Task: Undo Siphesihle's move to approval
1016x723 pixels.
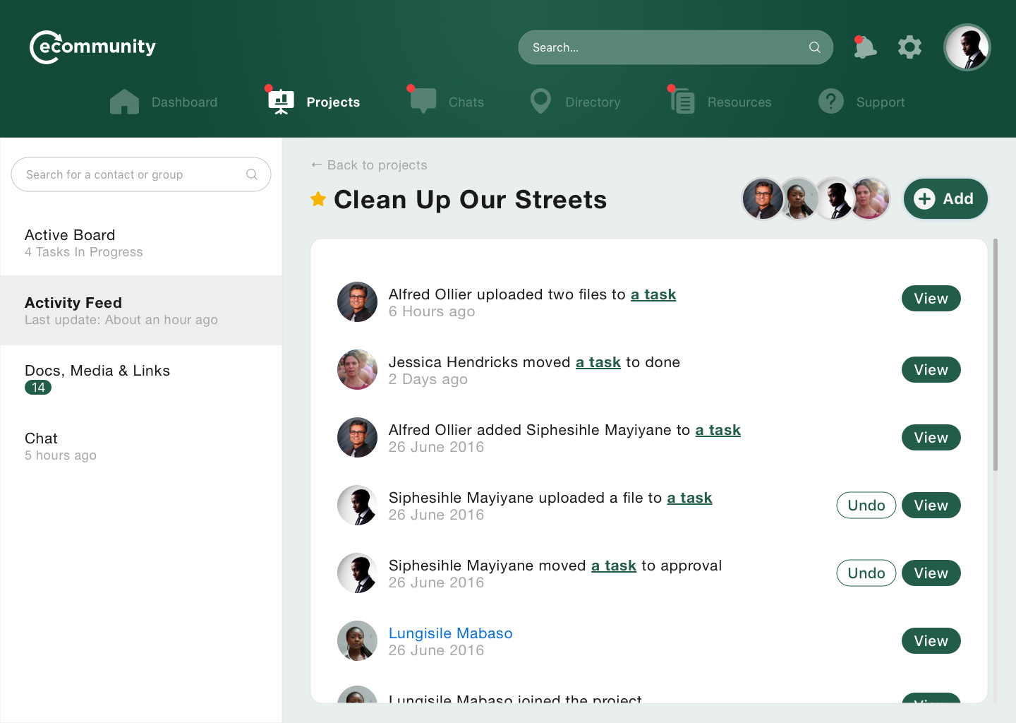Action: point(866,573)
